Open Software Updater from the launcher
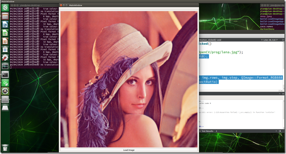 click(x=5, y=91)
